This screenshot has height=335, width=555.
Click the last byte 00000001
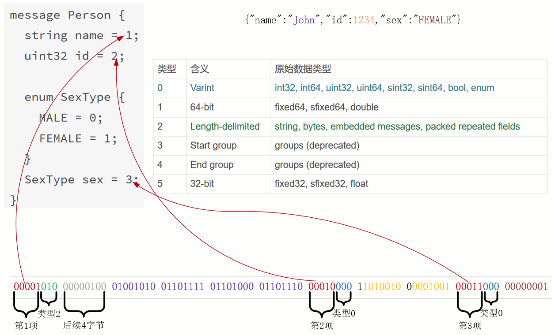point(526,287)
